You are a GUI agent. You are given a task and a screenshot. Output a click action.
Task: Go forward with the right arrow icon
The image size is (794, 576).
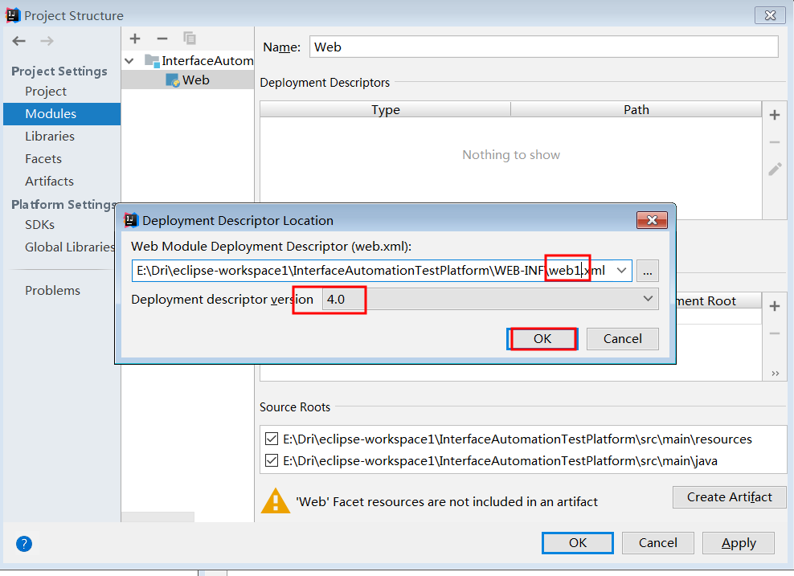(x=47, y=41)
